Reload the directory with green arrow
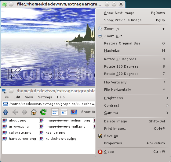This screenshot has height=162, width=171. 43,112
